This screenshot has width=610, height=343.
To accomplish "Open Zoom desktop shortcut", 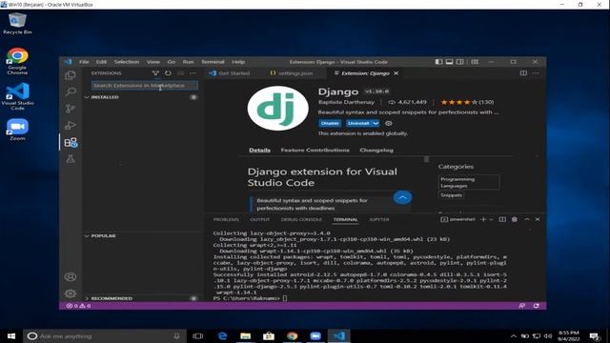I will [17, 130].
